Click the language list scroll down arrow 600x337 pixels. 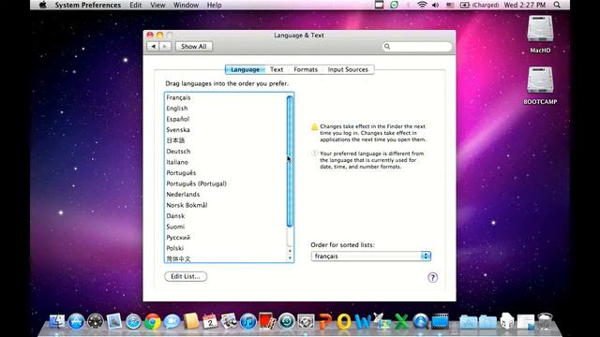(x=290, y=258)
